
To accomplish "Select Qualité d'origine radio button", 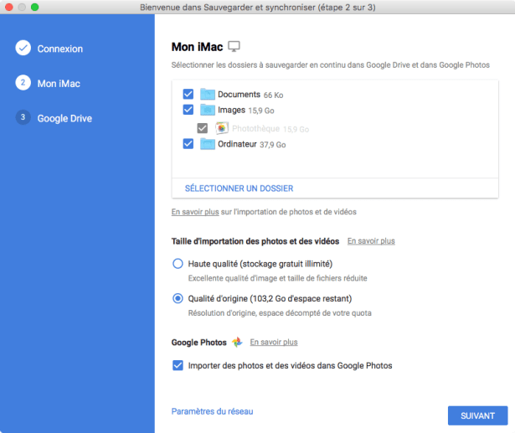I will coord(178,298).
